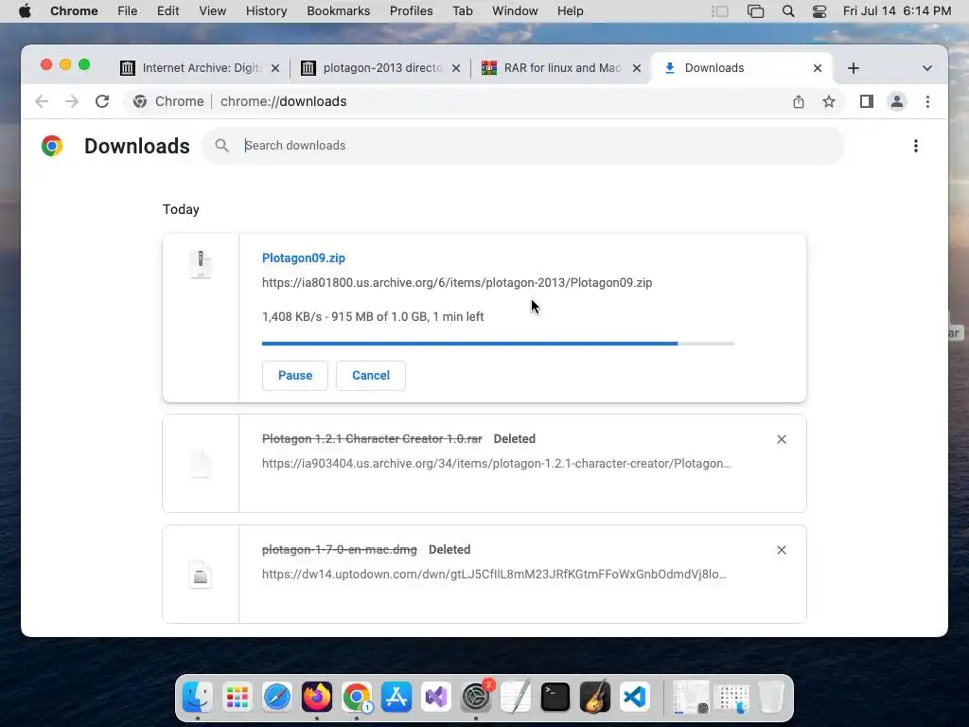Close the Downloads tab

817,68
